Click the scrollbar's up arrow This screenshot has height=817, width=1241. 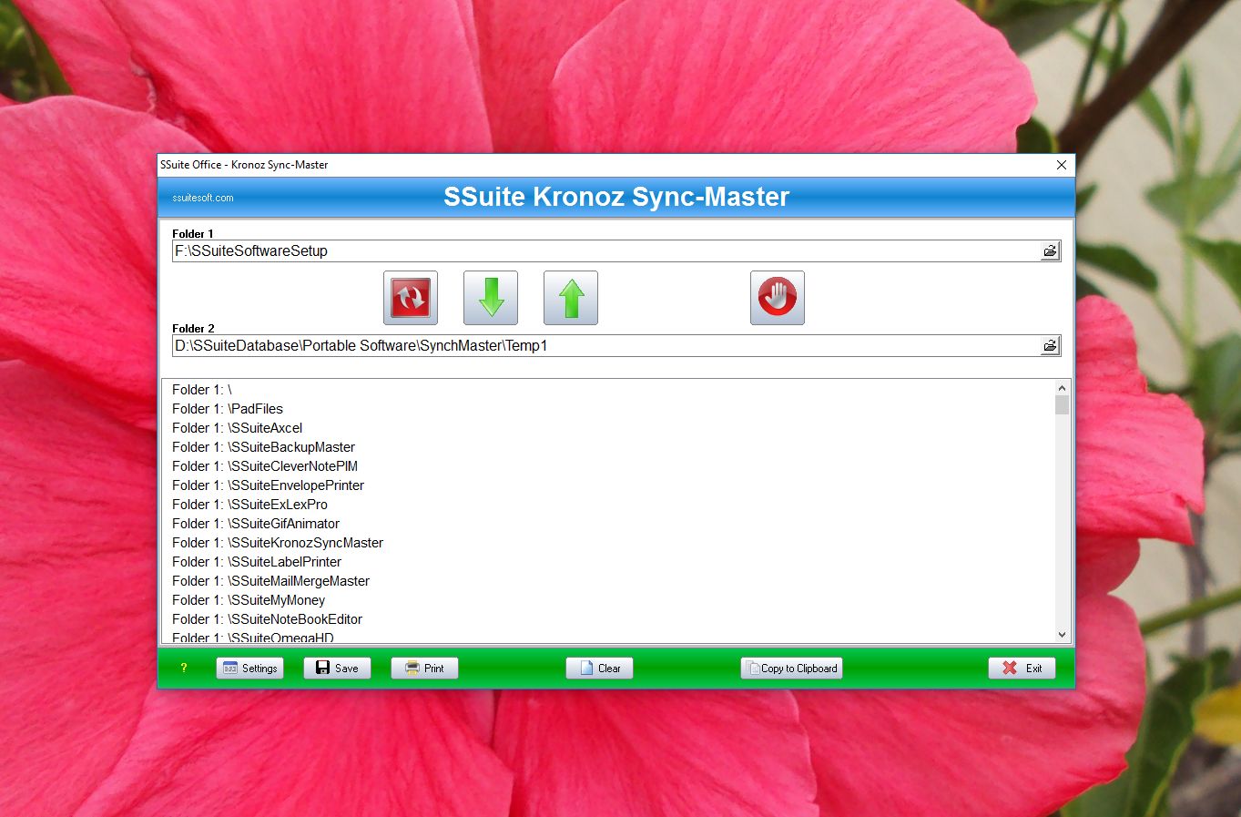tap(1062, 387)
